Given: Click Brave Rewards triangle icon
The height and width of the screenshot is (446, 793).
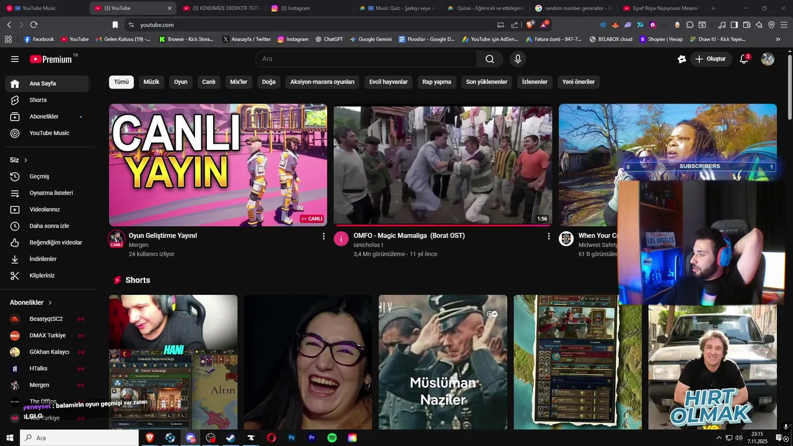Looking at the screenshot, I should coord(544,25).
